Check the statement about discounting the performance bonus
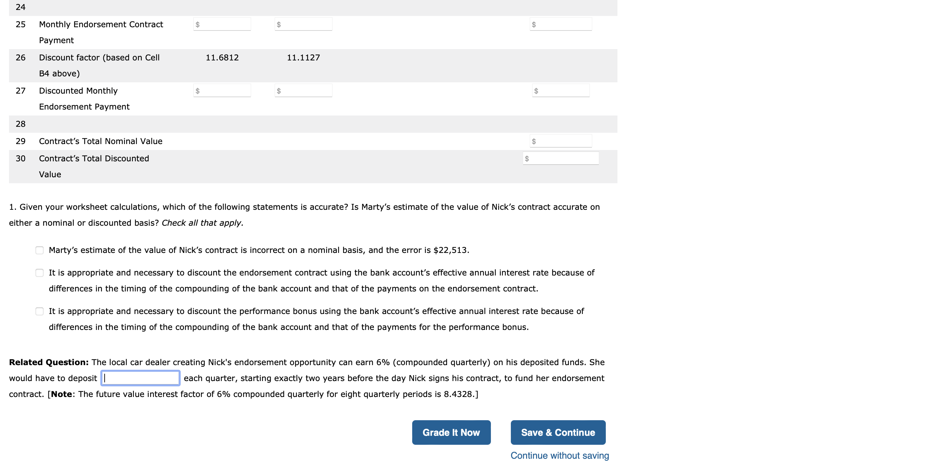The height and width of the screenshot is (469, 928). coord(39,311)
